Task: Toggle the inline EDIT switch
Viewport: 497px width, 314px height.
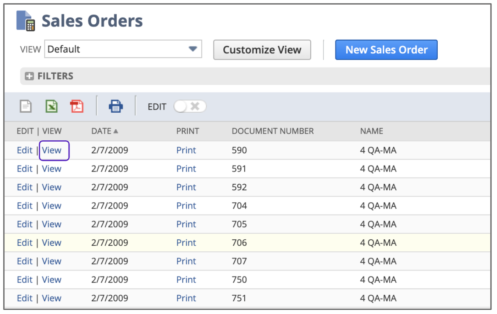Action: (190, 106)
